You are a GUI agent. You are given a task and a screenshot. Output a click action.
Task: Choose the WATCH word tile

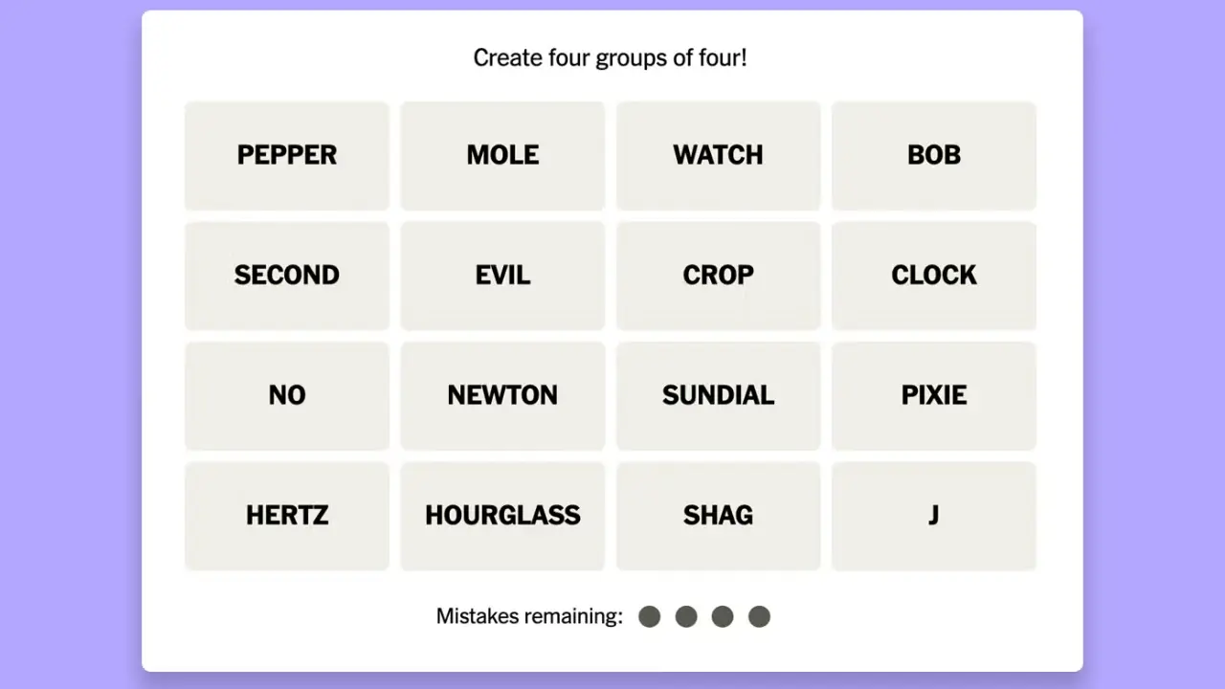pos(718,155)
